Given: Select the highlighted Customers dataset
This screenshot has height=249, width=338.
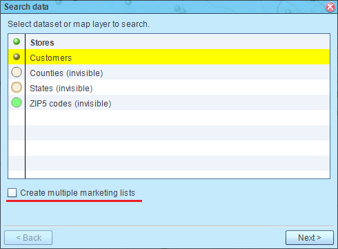Looking at the screenshot, I should pyautogui.click(x=169, y=57).
